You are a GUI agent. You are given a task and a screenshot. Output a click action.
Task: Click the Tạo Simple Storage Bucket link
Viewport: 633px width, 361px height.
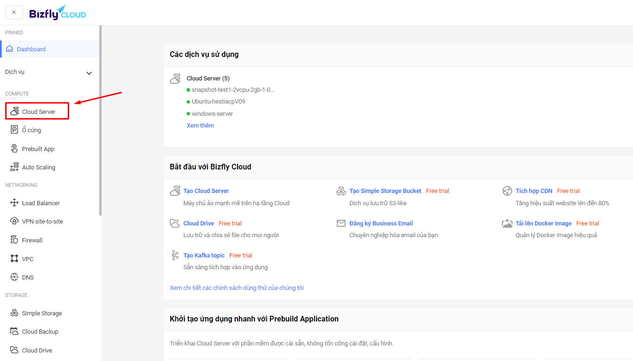point(385,191)
